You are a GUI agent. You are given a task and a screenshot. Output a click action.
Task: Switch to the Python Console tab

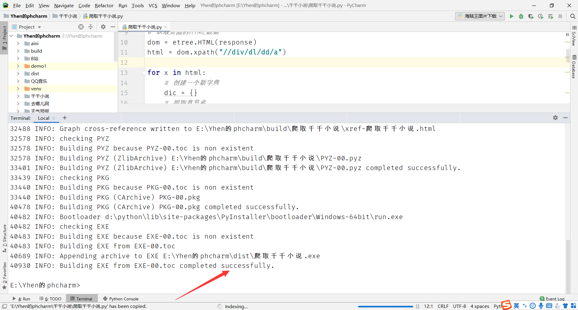point(121,299)
